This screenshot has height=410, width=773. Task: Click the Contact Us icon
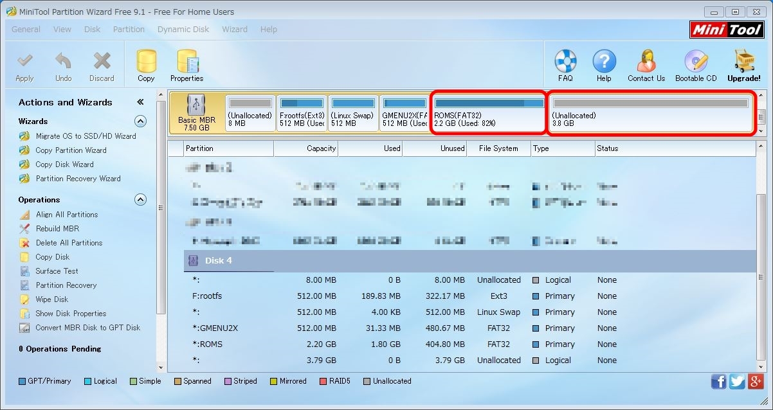(x=646, y=61)
